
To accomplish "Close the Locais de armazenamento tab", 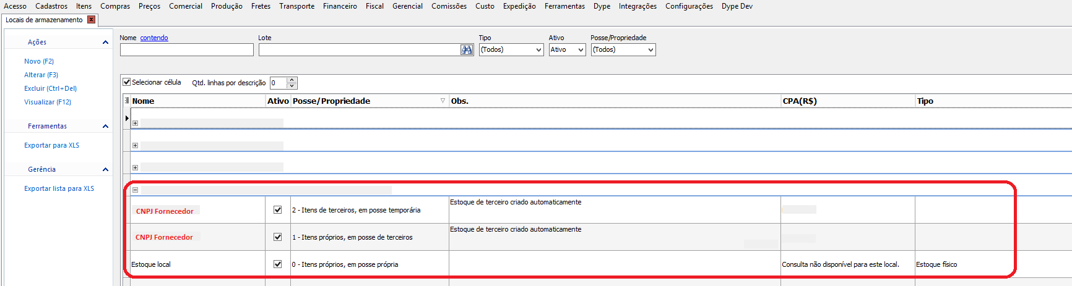I will (x=92, y=20).
